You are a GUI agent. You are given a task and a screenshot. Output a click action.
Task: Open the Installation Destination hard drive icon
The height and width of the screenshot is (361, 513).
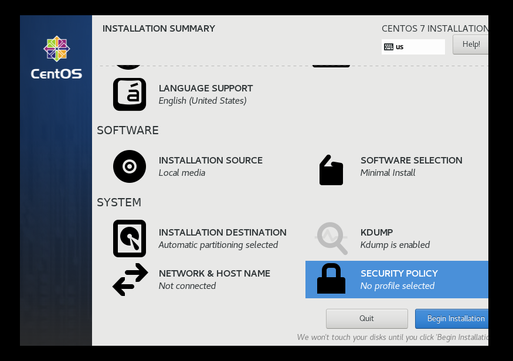point(130,239)
